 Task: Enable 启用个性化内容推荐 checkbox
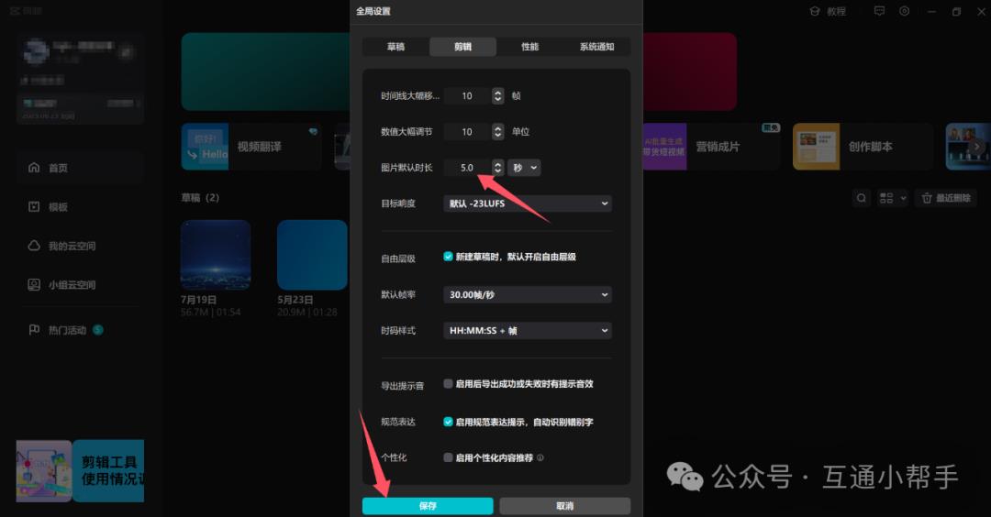[448, 457]
